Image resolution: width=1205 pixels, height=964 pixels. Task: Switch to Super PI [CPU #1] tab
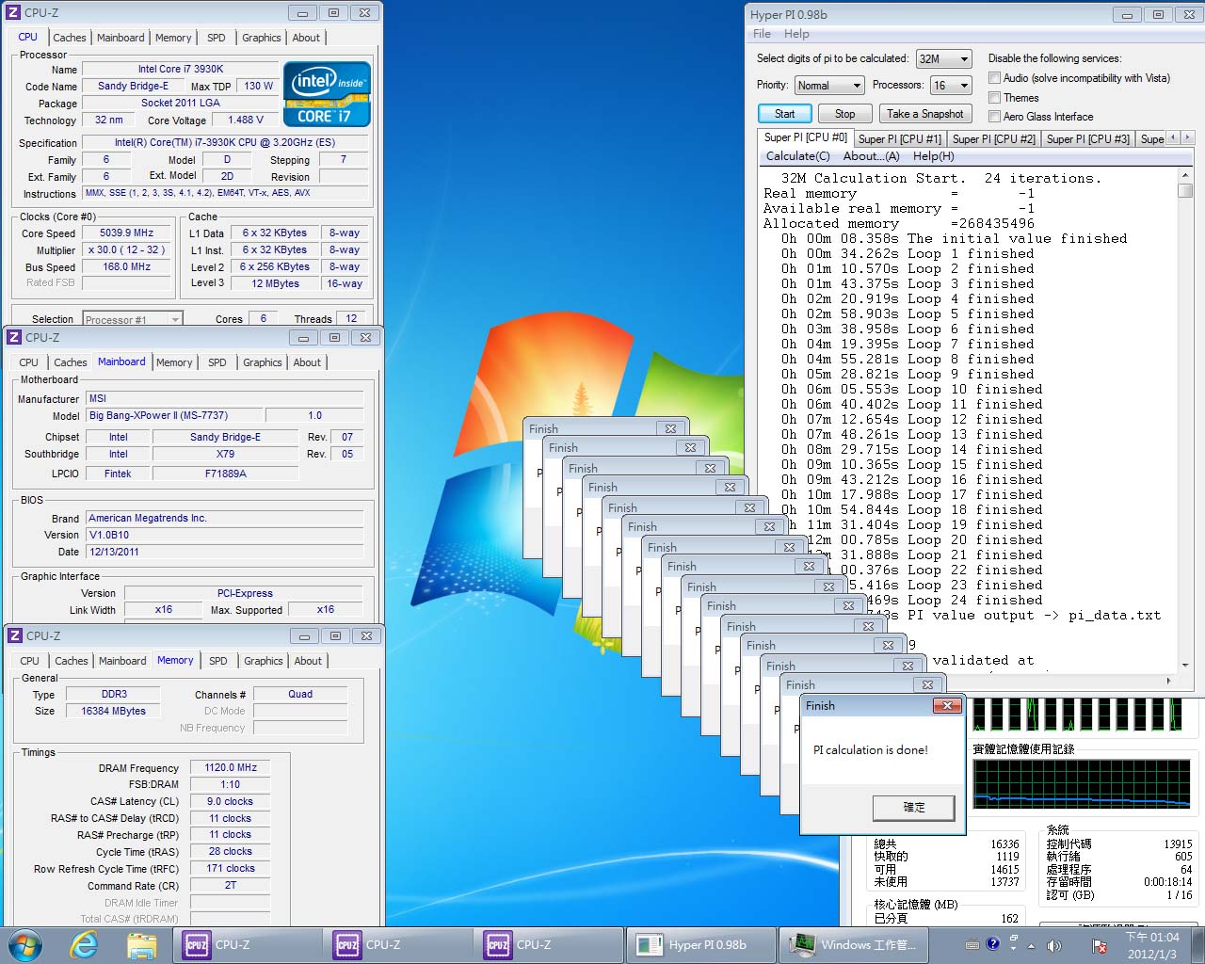[899, 138]
